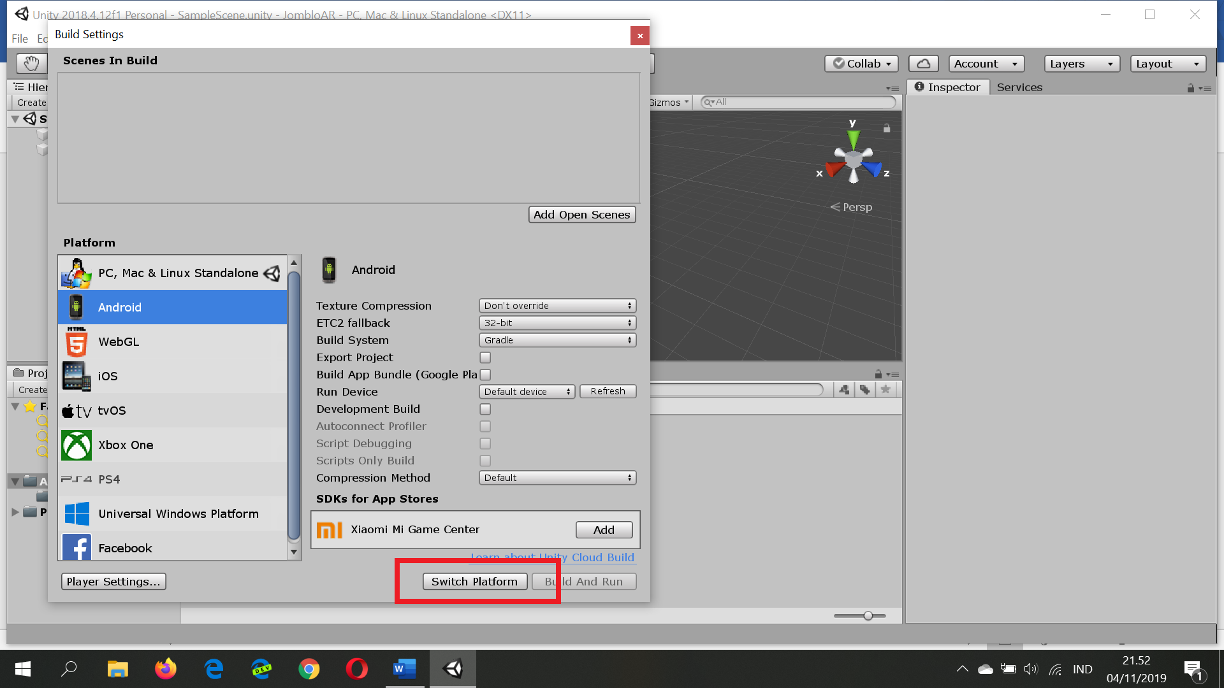Viewport: 1224px width, 688px height.
Task: Open Unity from the Windows taskbar
Action: pos(453,669)
